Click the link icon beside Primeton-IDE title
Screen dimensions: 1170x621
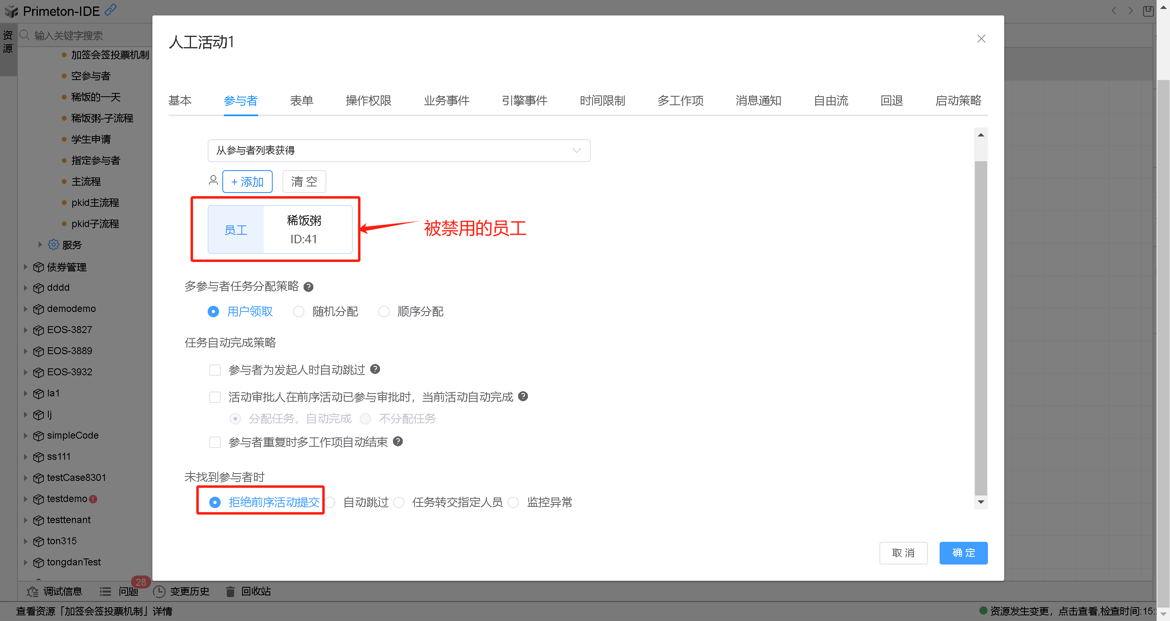point(111,10)
